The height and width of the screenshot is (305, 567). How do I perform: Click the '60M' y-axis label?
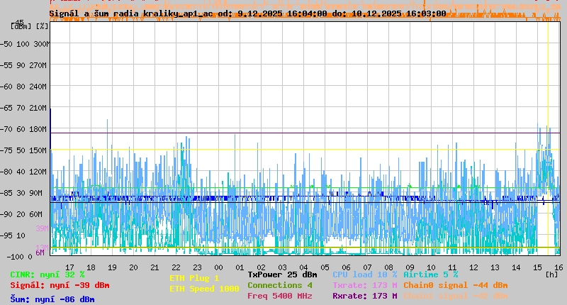tap(36, 214)
